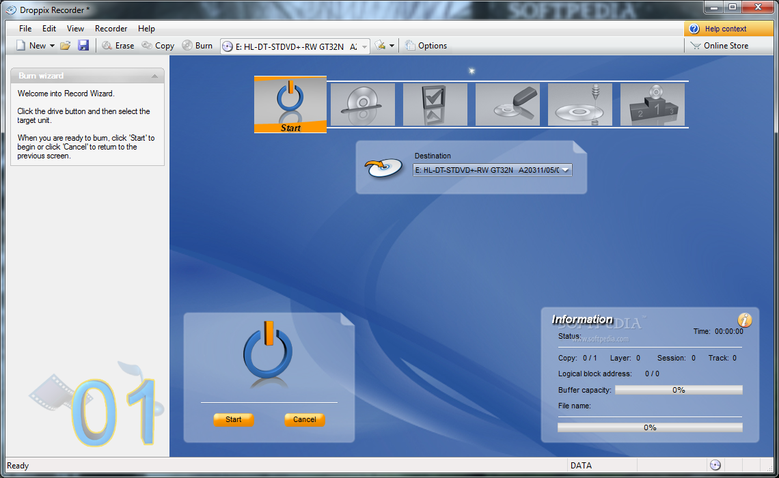Open the New dropdown arrow
This screenshot has width=779, height=478.
click(x=52, y=46)
